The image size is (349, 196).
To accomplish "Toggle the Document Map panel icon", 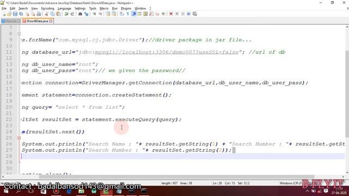I will click(x=146, y=14).
